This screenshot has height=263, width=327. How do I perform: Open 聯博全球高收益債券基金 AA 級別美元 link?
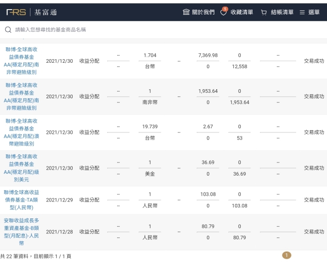click(21, 168)
